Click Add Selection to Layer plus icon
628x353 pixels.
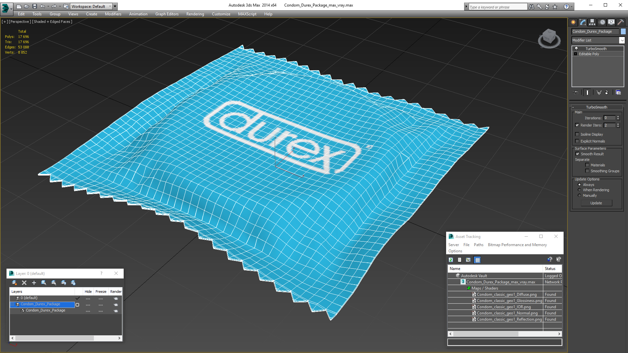coord(34,283)
